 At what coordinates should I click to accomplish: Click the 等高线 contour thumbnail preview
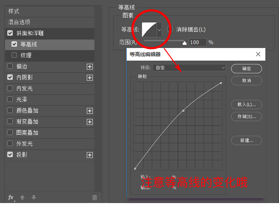click(x=149, y=30)
